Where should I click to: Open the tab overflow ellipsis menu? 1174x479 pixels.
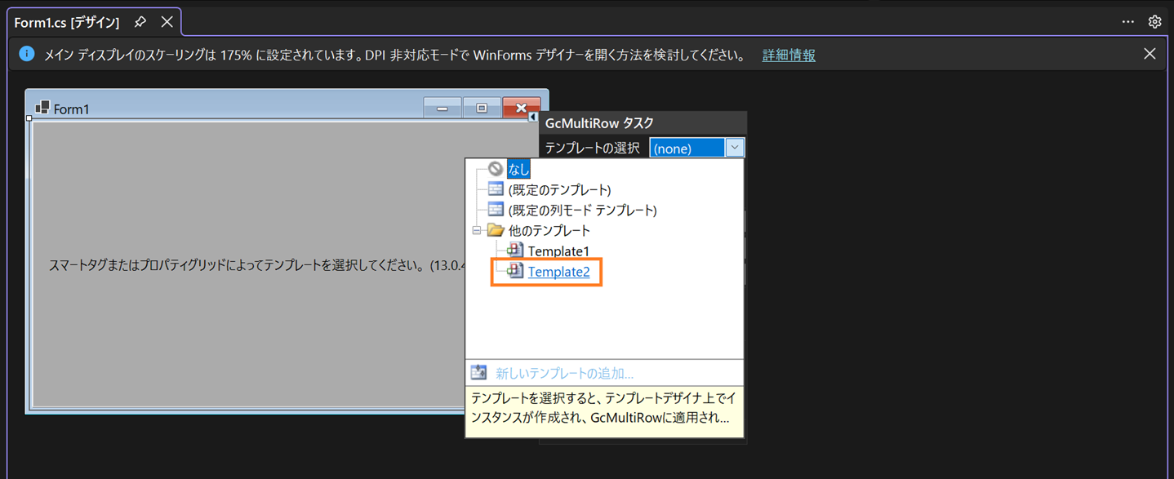[1127, 22]
